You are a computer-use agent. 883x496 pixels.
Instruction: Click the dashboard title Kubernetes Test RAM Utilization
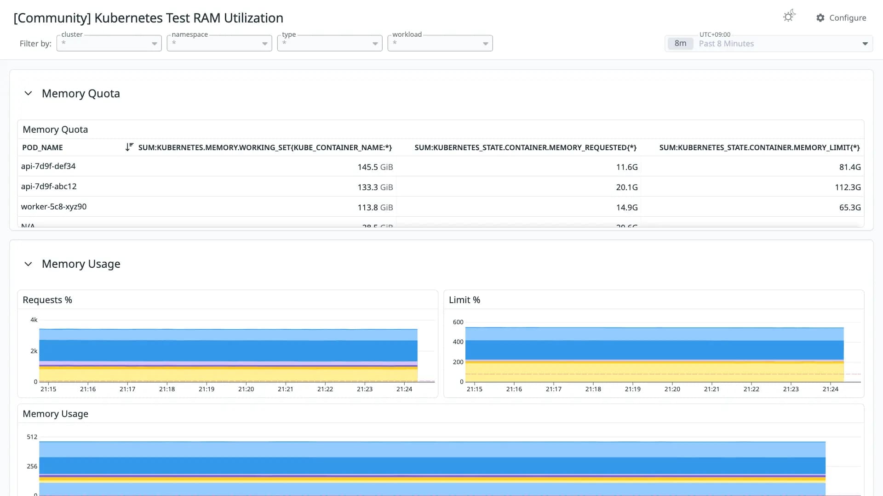coord(148,18)
